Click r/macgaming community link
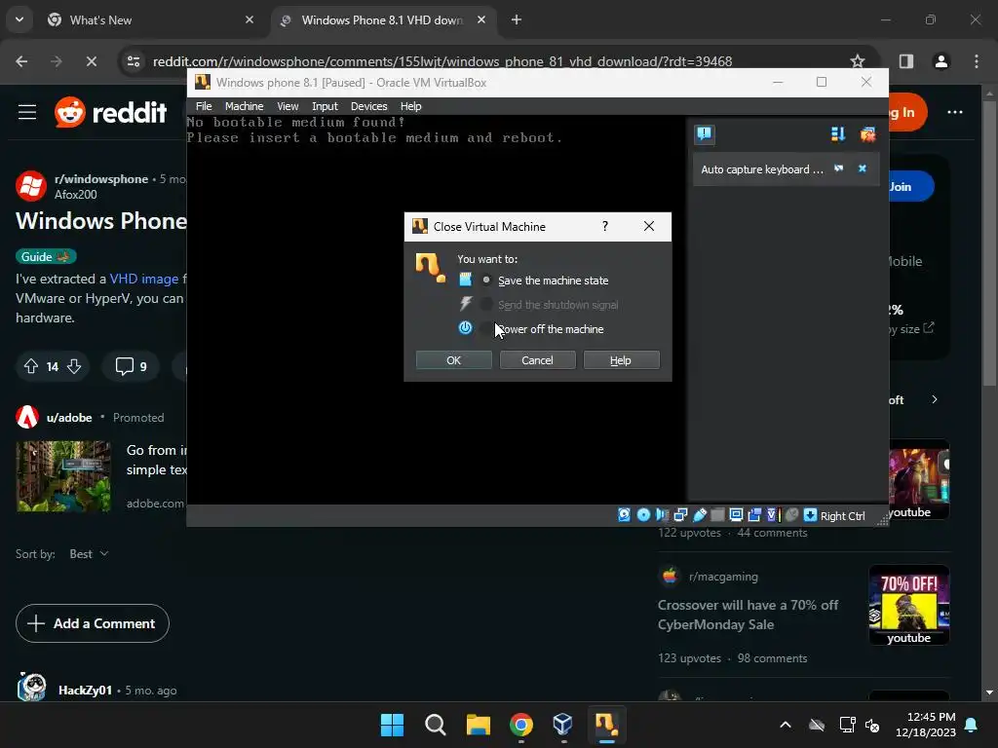The height and width of the screenshot is (748, 998). coord(723,577)
